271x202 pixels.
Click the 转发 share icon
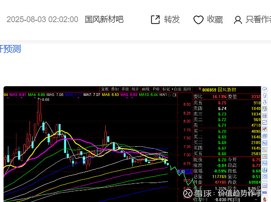point(155,19)
